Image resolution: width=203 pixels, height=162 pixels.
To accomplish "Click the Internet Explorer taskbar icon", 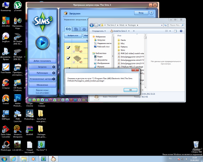I will tap(13, 159).
